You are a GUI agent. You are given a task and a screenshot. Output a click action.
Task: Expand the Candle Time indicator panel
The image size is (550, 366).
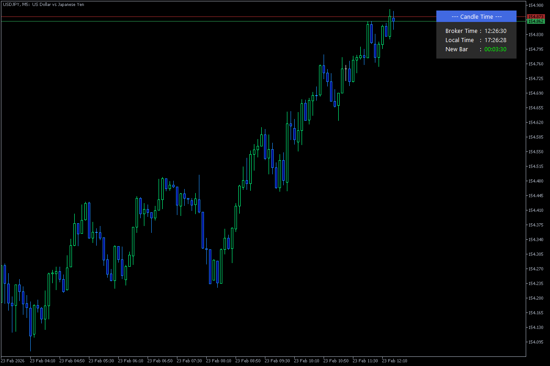click(x=477, y=16)
